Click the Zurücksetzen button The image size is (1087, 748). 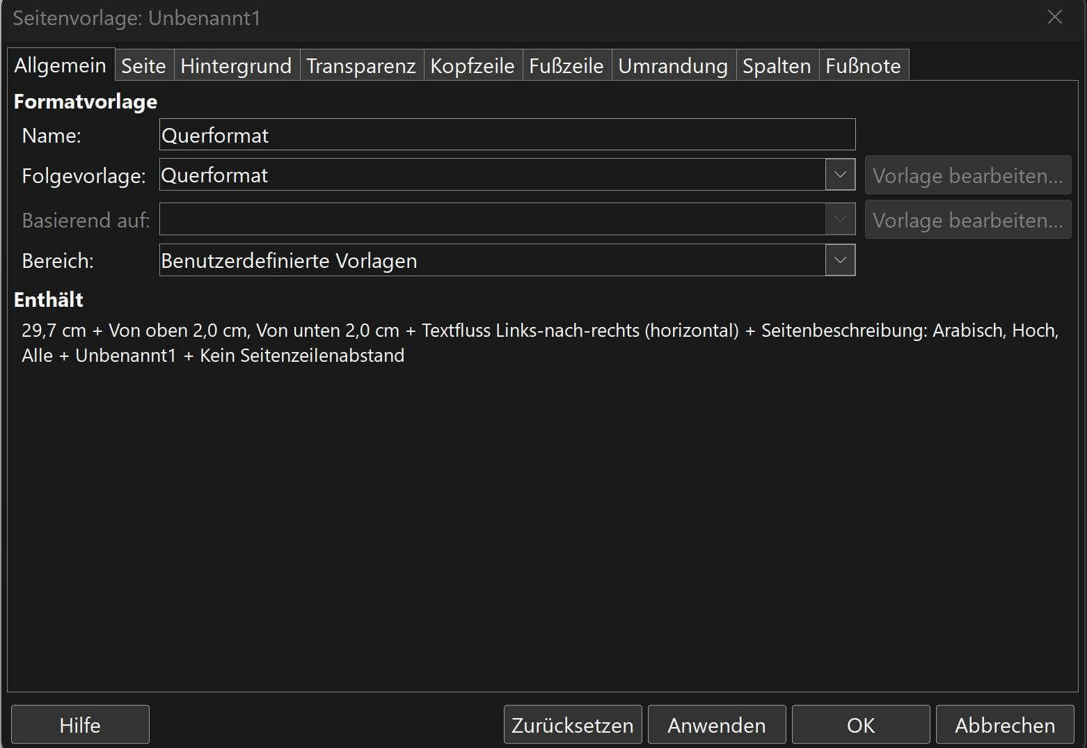(x=572, y=724)
